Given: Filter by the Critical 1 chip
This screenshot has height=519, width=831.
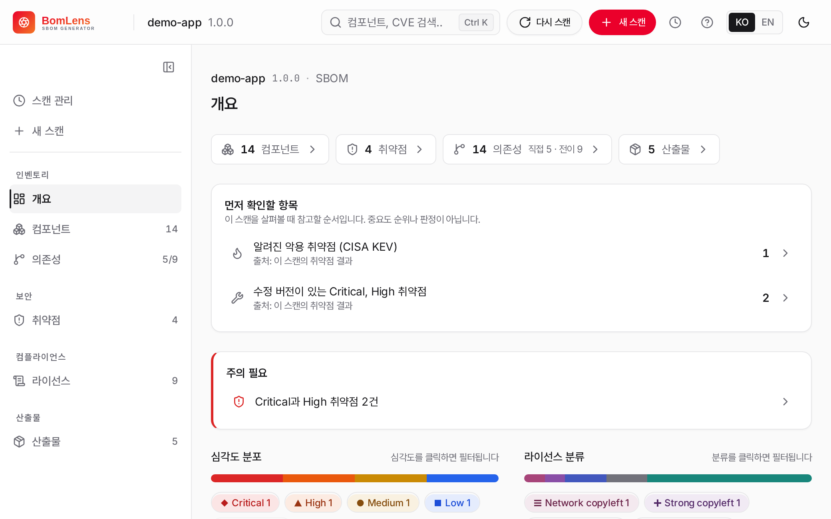Looking at the screenshot, I should point(246,503).
